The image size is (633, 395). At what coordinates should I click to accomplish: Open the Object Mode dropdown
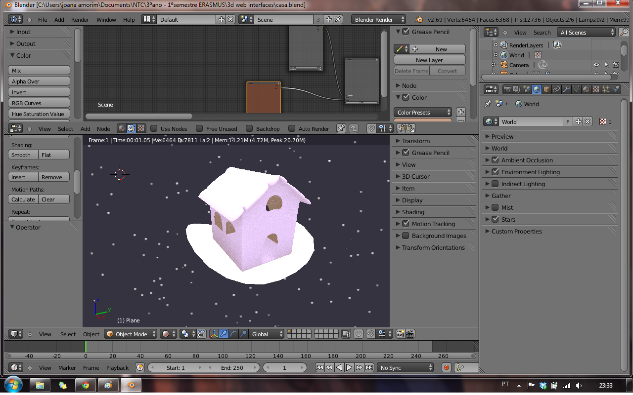click(131, 334)
